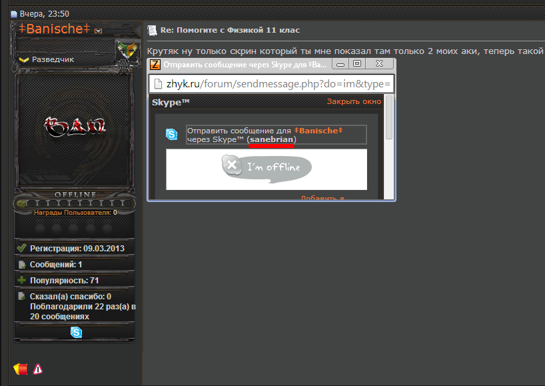This screenshot has height=386, width=545.
Task: Click the small post status icon near date
Action: [x=13, y=13]
